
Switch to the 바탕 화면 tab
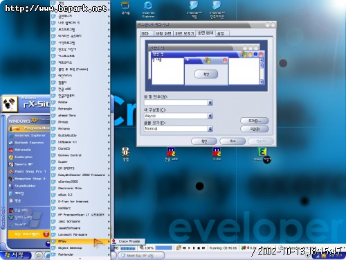(163, 34)
